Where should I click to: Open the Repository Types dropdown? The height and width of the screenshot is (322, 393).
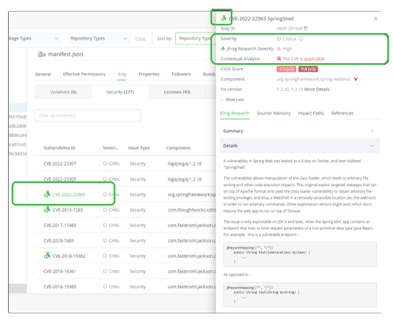tap(97, 39)
